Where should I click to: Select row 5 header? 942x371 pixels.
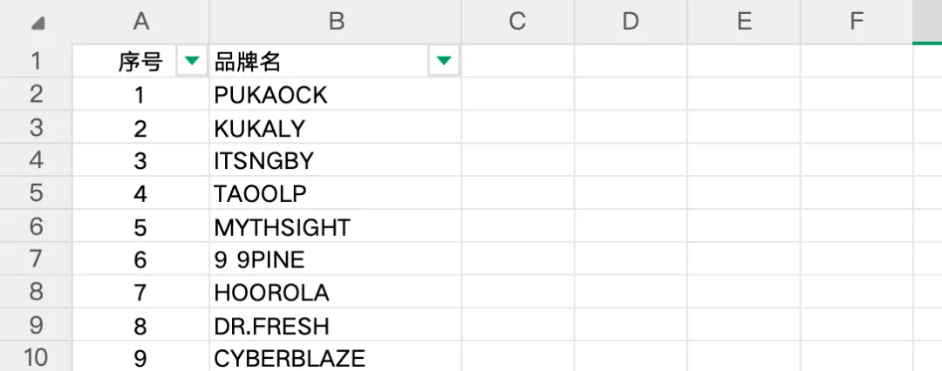click(36, 193)
